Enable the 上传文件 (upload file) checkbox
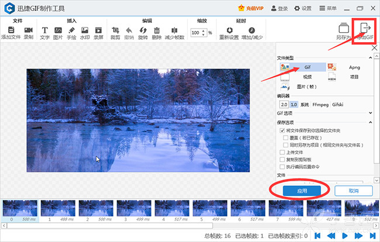This screenshot has height=242, width=380. pos(283,152)
